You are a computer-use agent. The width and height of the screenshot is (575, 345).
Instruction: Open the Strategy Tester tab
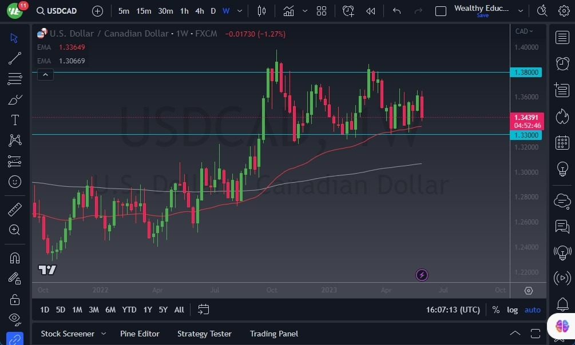(204, 334)
